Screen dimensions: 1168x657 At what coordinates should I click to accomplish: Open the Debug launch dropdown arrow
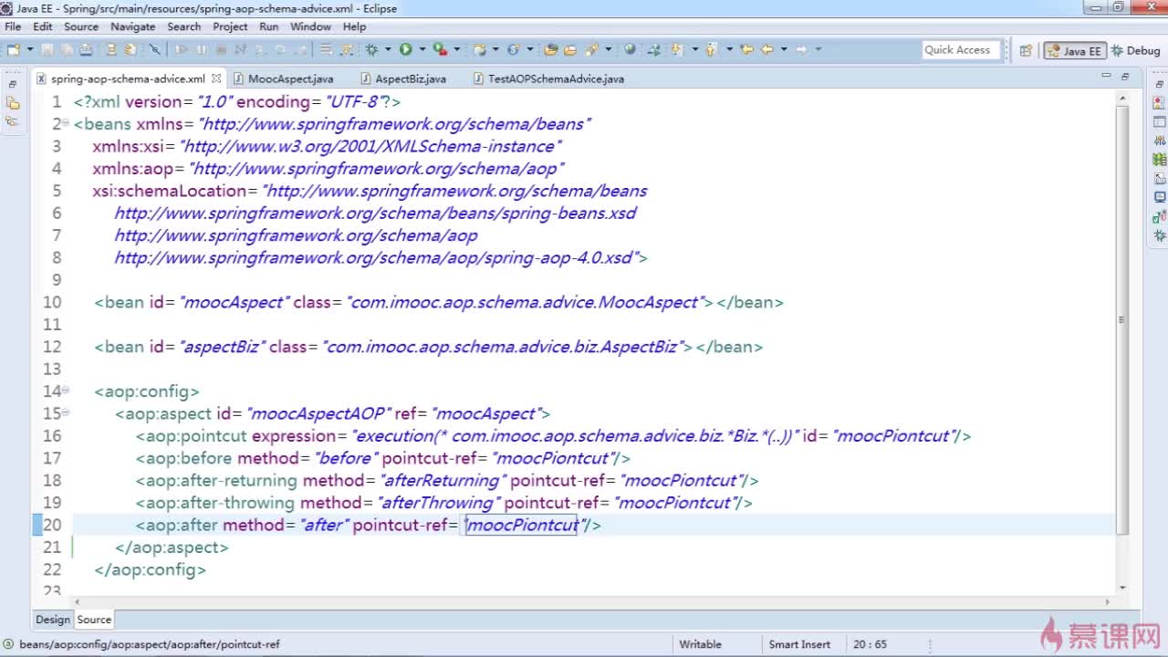pyautogui.click(x=388, y=49)
